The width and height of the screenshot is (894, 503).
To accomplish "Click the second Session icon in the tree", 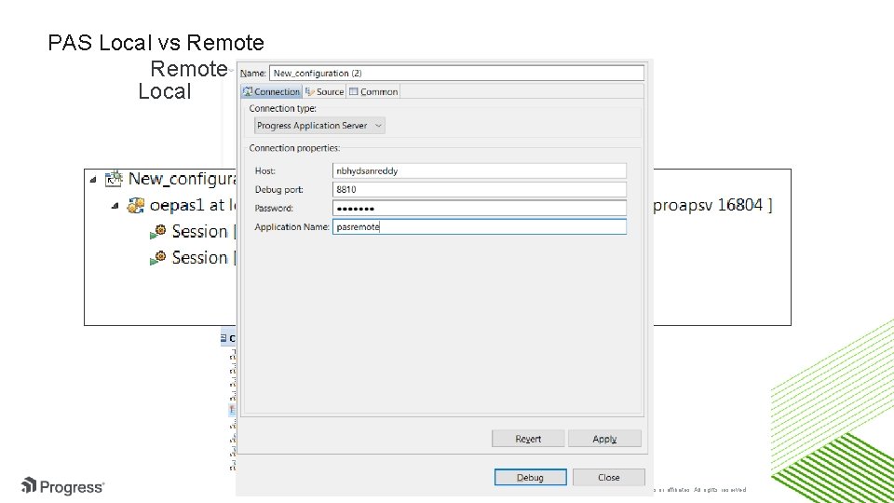I will click(x=158, y=258).
